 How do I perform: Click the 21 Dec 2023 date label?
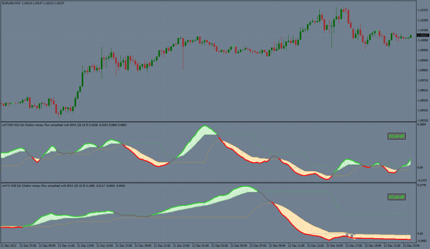[x=9, y=246]
